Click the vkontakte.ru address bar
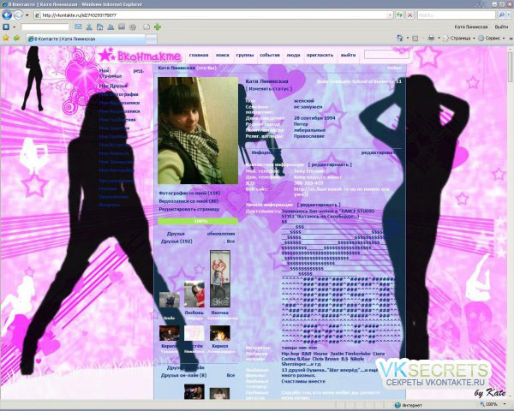514x411 pixels. [213, 15]
